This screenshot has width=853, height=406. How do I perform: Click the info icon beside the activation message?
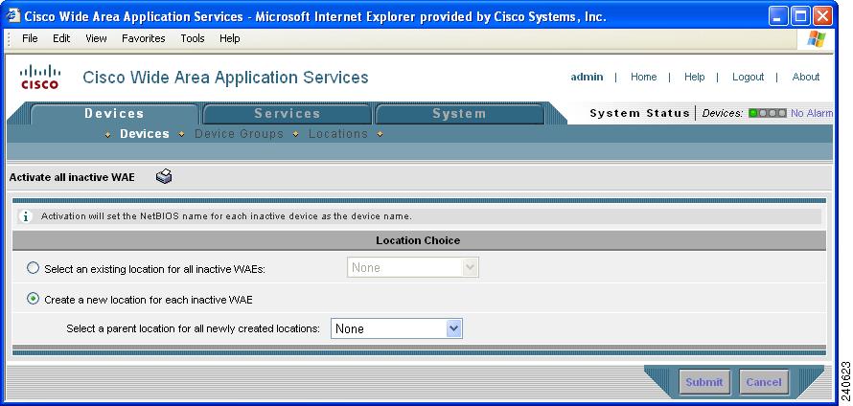(26, 216)
